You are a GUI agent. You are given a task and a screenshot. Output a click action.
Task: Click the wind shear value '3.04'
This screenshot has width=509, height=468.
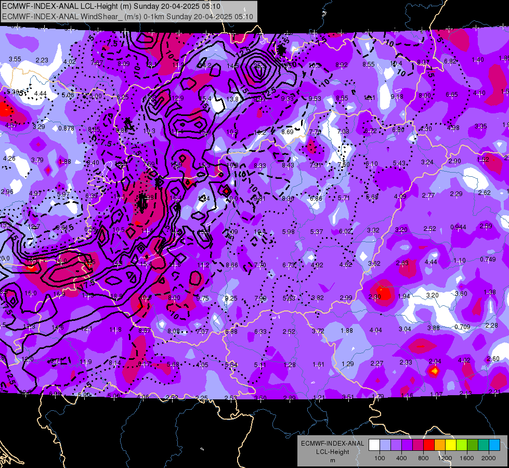[405, 329]
